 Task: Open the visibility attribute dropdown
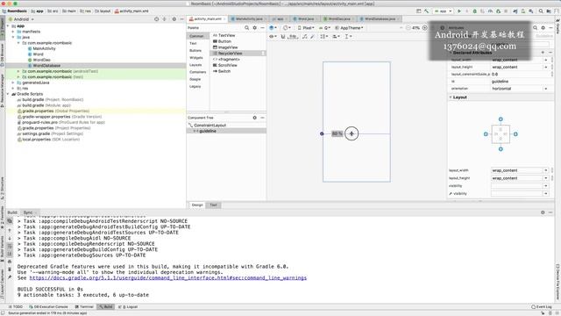[x=546, y=186]
